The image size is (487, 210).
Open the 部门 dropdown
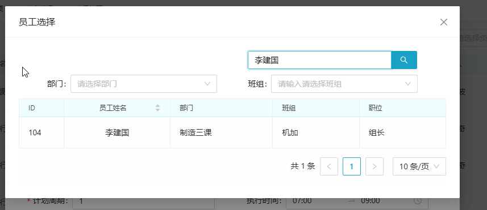coord(144,84)
